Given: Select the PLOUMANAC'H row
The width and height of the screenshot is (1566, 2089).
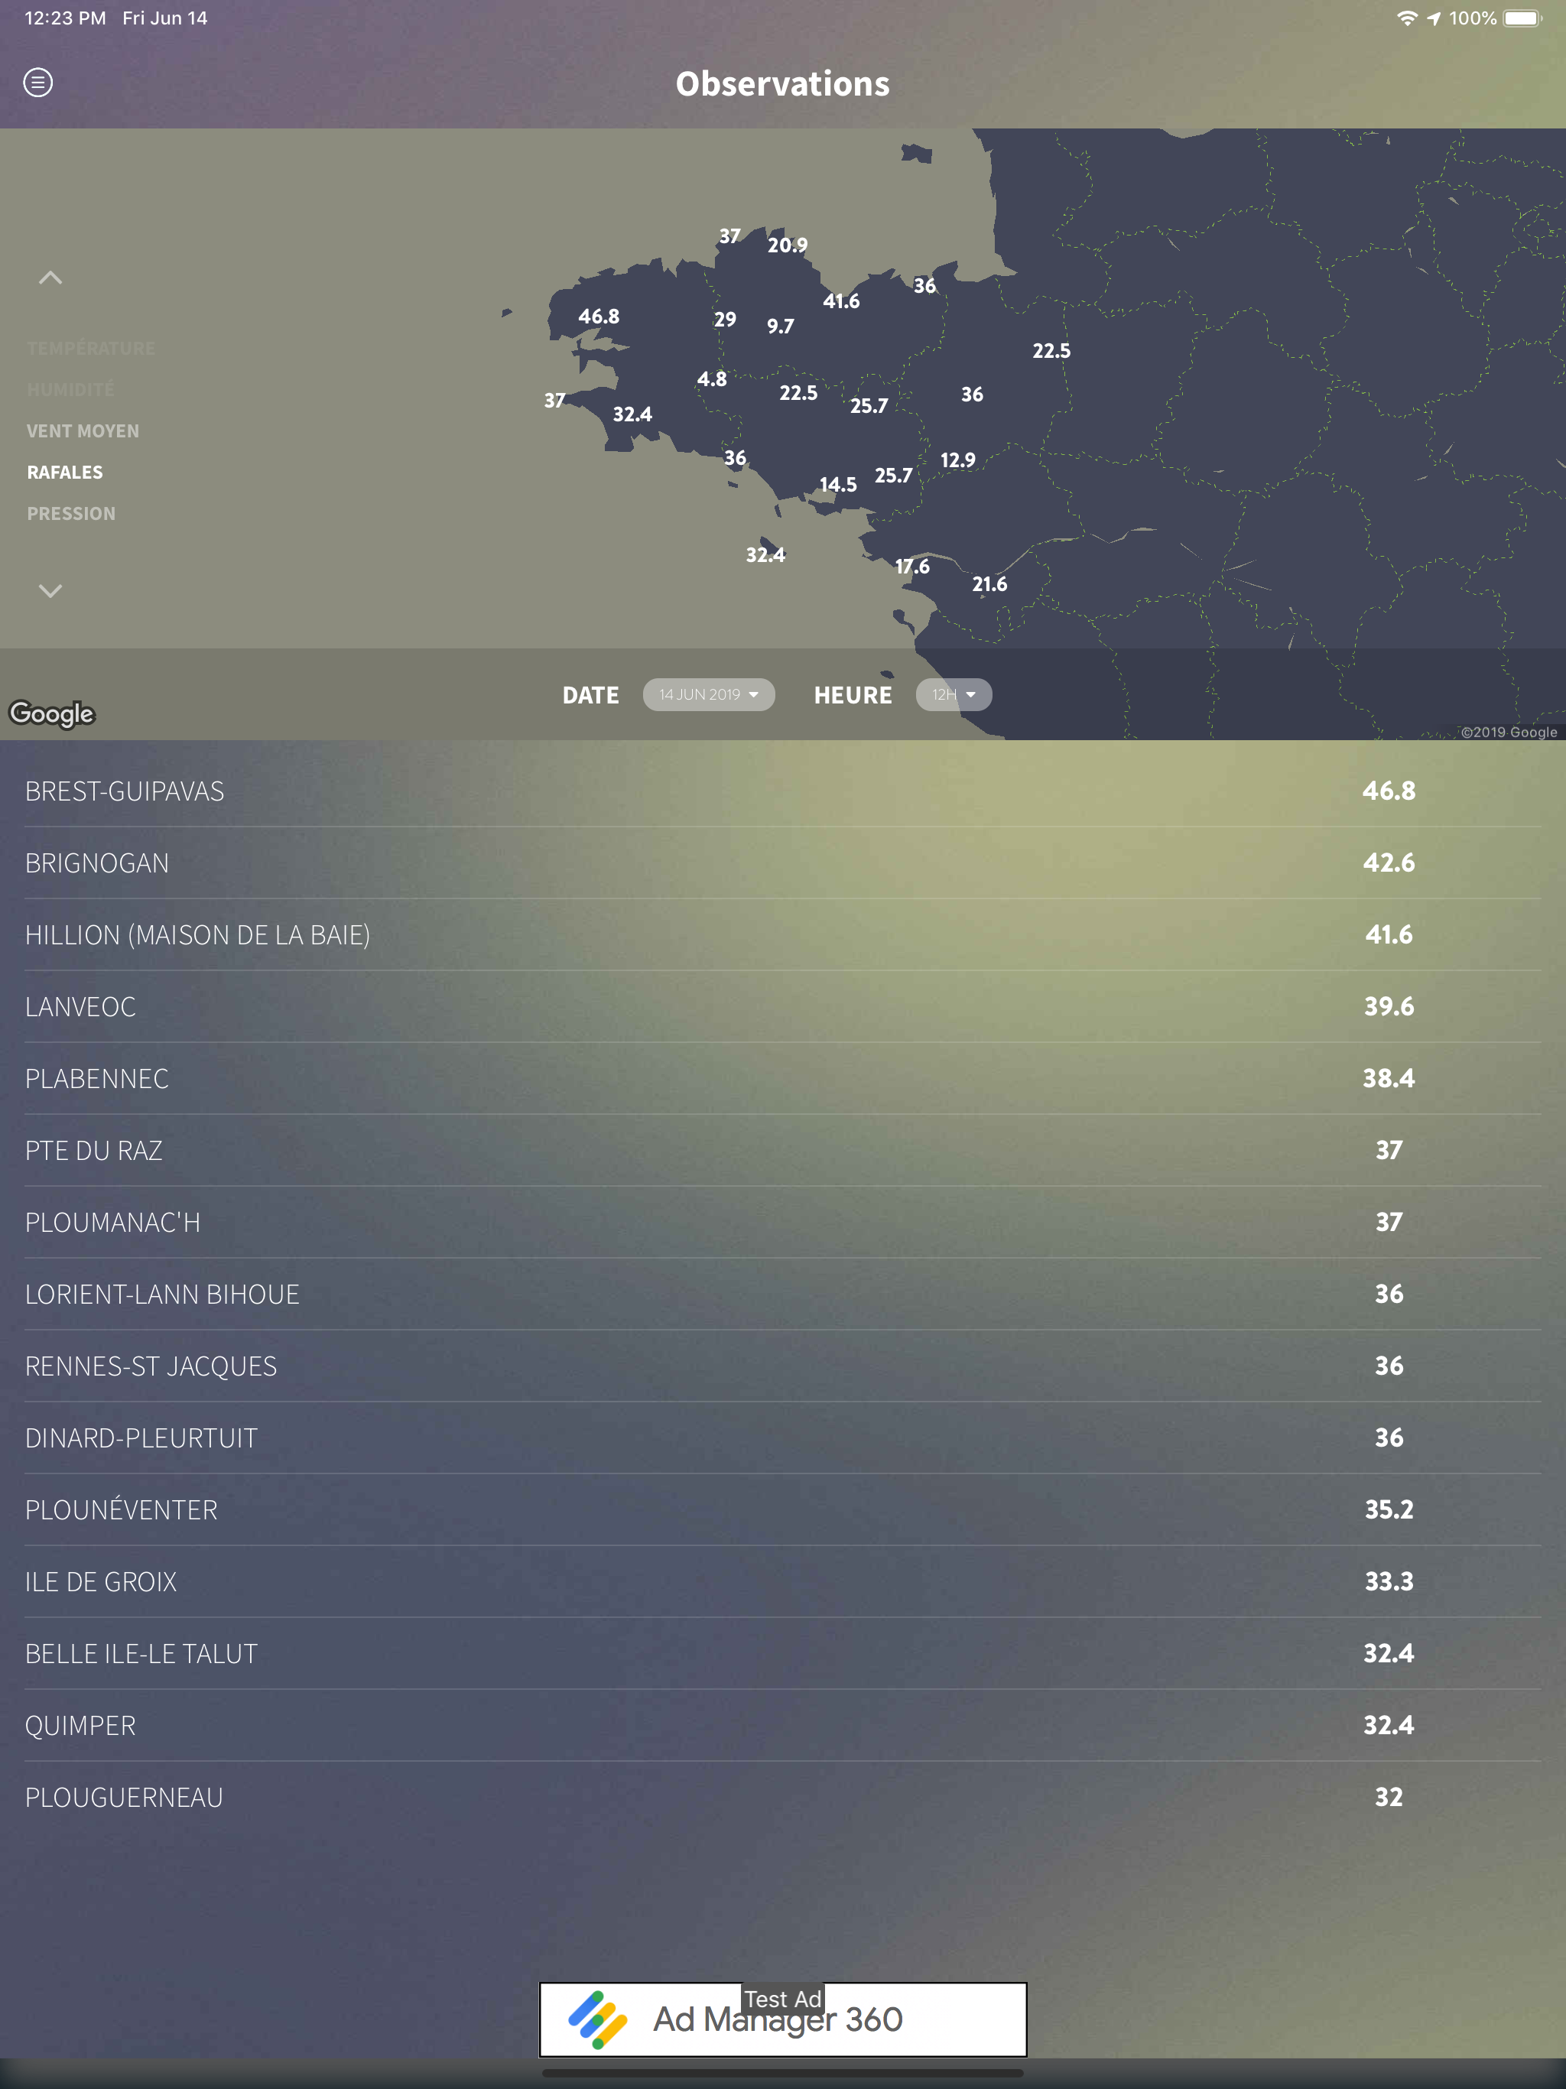Looking at the screenshot, I should click(783, 1222).
